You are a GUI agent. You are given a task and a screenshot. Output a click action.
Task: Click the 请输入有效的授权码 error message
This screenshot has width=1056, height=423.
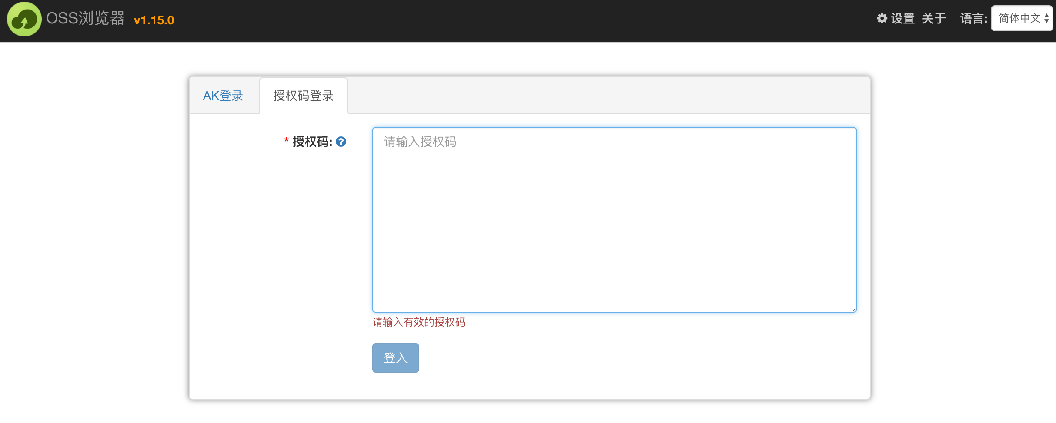418,322
